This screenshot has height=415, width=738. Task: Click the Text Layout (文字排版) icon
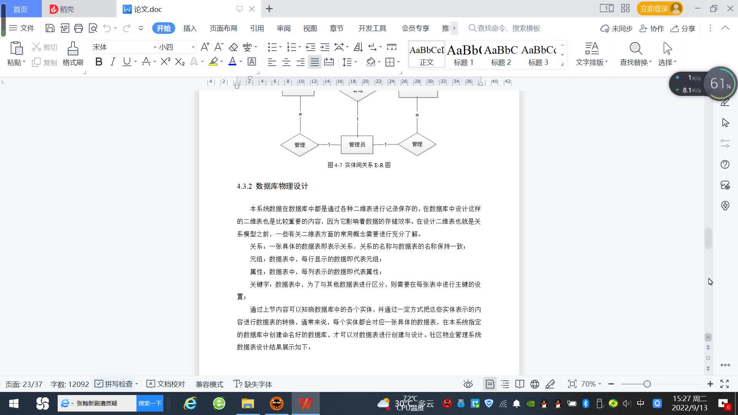[x=592, y=49]
